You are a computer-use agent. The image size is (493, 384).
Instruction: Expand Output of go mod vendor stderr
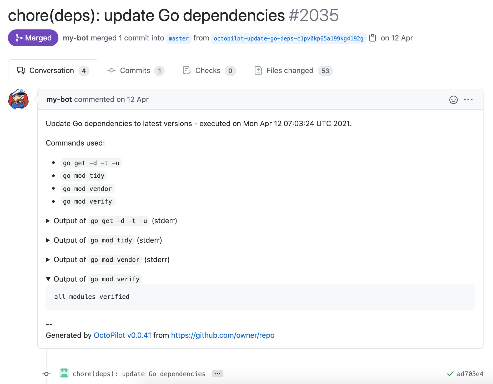[x=48, y=260]
